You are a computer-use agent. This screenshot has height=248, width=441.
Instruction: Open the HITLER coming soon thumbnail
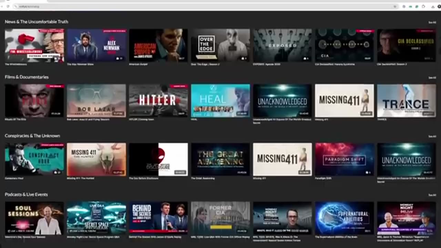click(x=158, y=101)
